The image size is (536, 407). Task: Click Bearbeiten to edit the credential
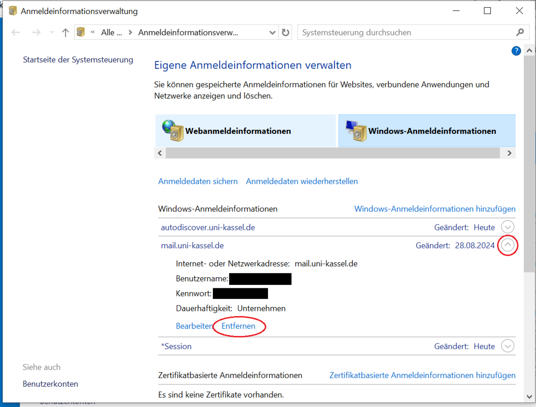pyautogui.click(x=194, y=326)
